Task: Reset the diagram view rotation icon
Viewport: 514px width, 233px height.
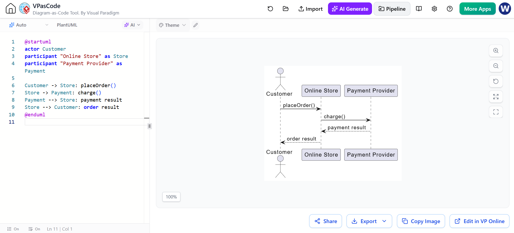Action: 496,81
